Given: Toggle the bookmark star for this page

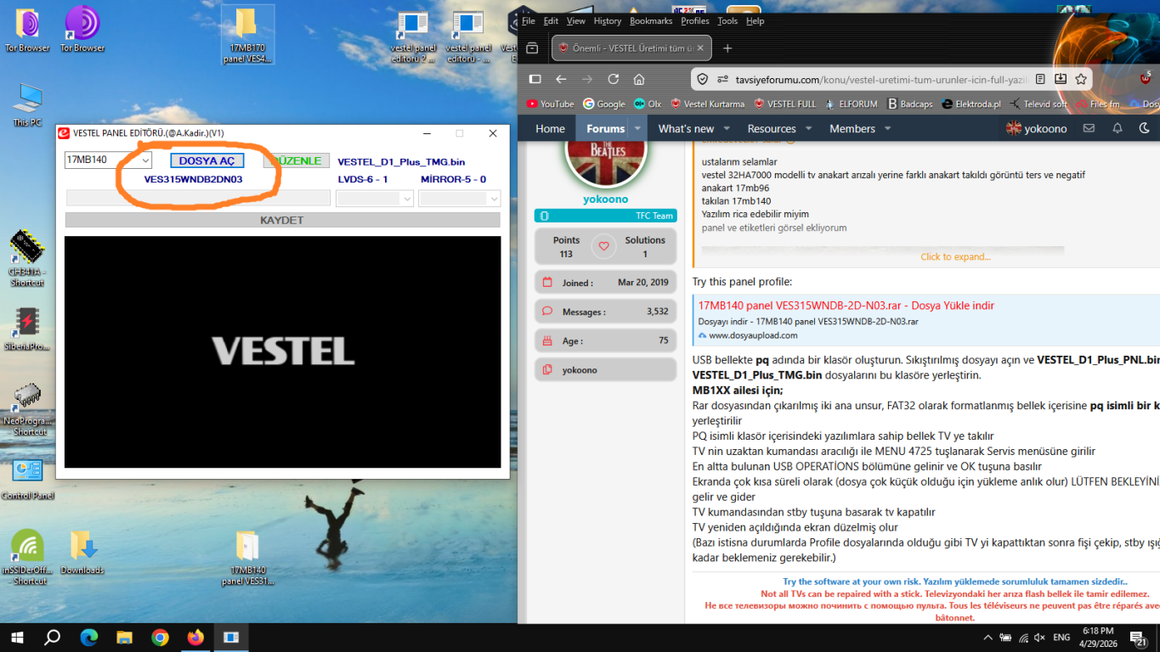Looking at the screenshot, I should pos(1080,78).
